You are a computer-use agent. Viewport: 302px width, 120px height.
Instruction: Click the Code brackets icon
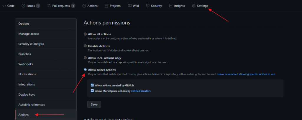[4, 6]
